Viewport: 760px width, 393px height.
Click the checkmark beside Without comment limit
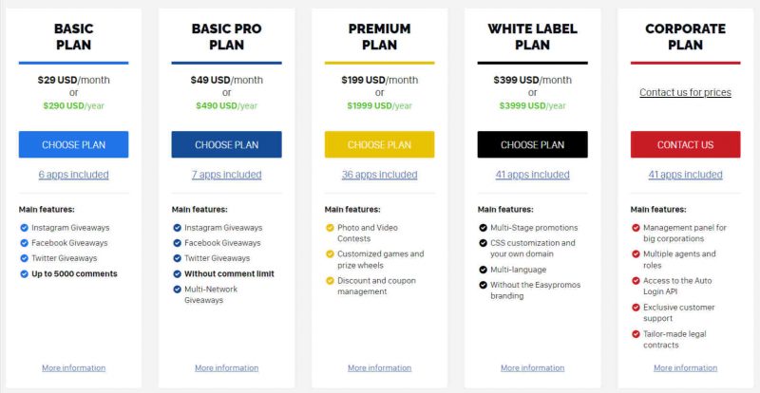pyautogui.click(x=177, y=274)
